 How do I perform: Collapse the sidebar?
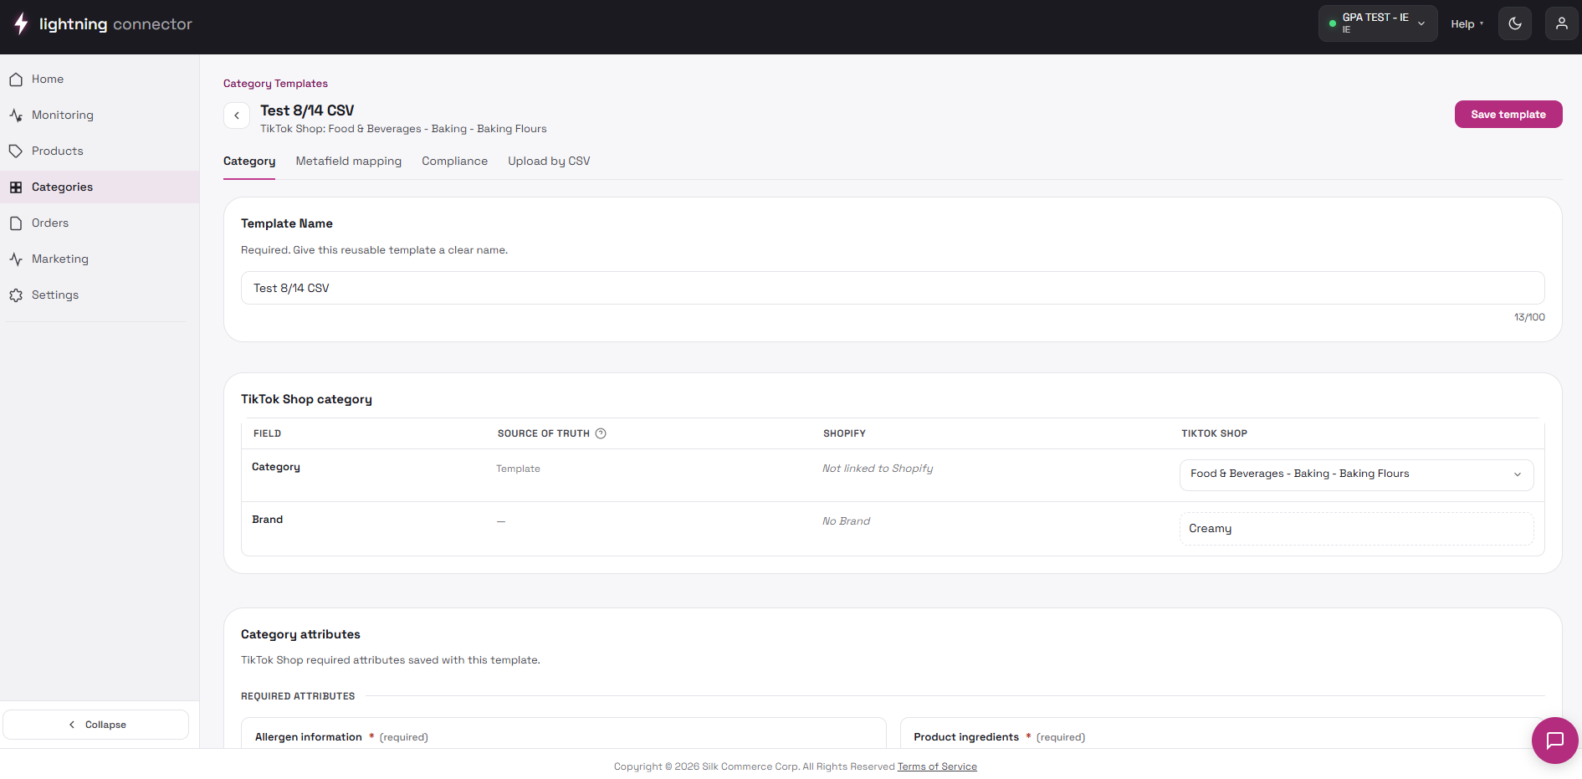click(x=96, y=725)
